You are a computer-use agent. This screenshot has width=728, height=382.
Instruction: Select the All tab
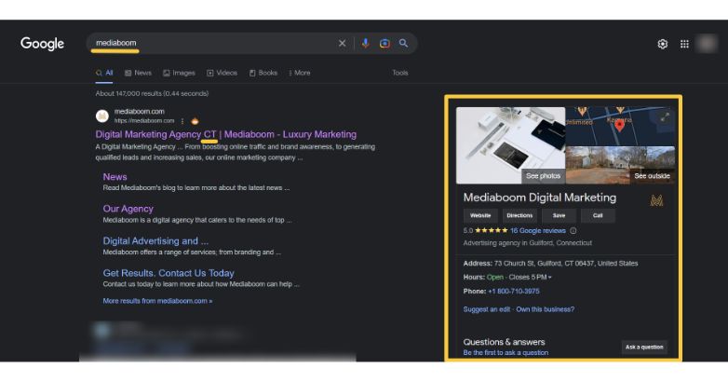[x=104, y=73]
